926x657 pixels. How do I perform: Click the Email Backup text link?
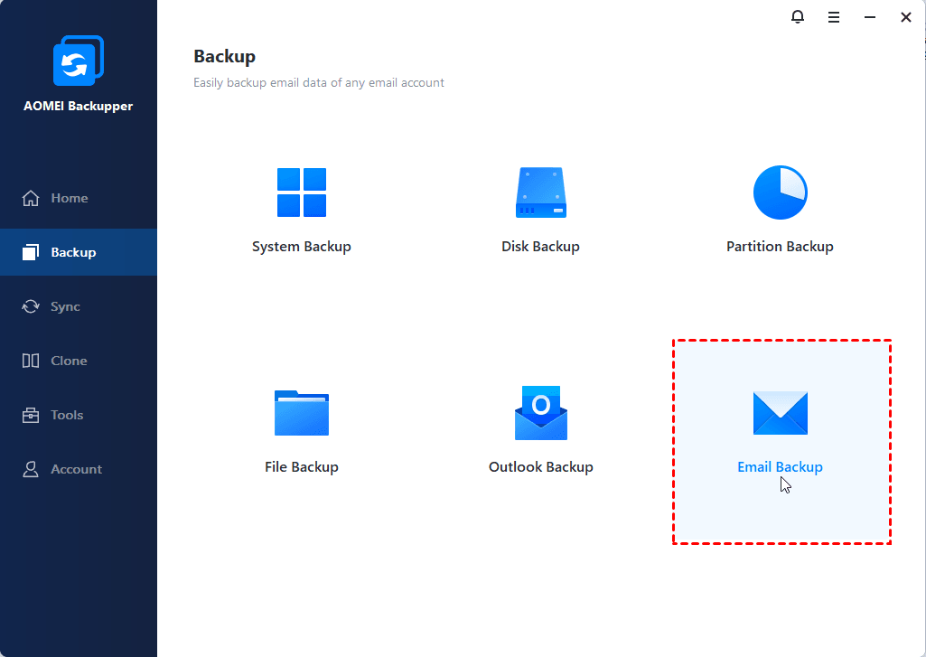point(780,466)
